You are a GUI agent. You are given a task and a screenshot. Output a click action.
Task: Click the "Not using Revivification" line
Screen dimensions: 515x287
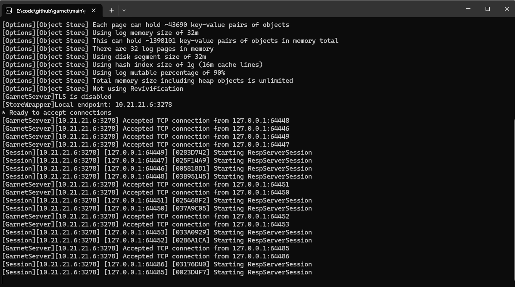point(137,89)
